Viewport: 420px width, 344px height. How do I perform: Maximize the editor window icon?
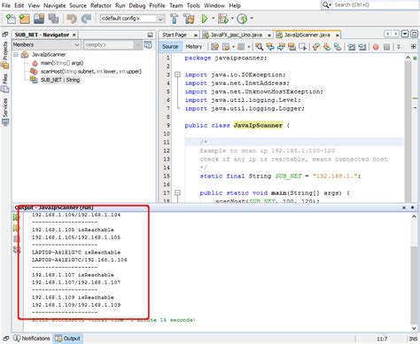[x=414, y=34]
